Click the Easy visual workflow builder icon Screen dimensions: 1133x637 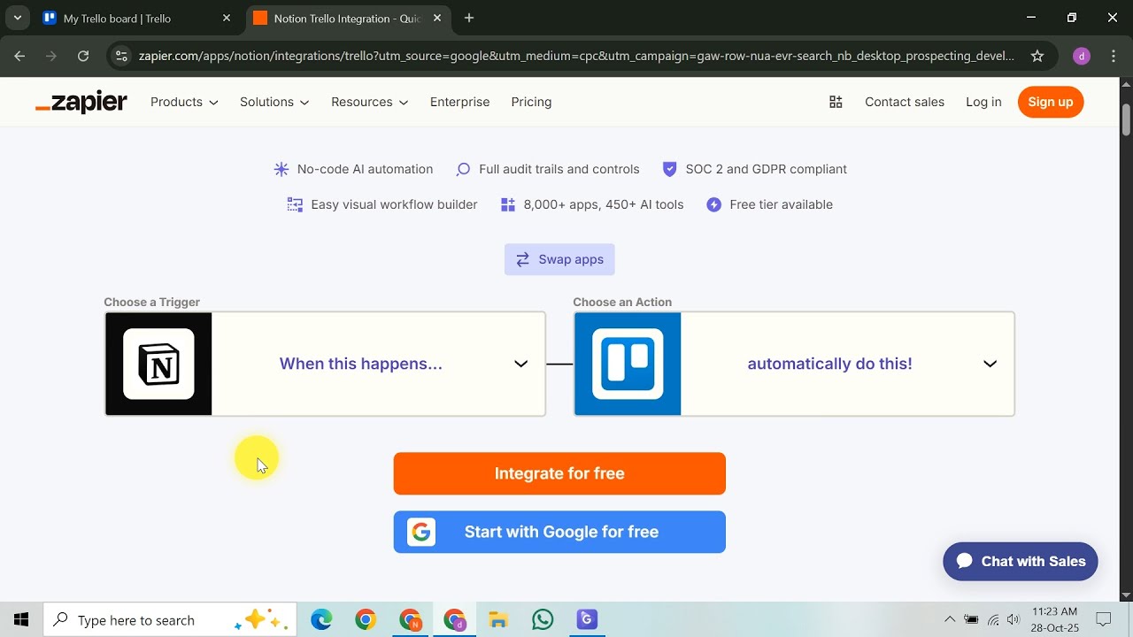[x=295, y=204]
